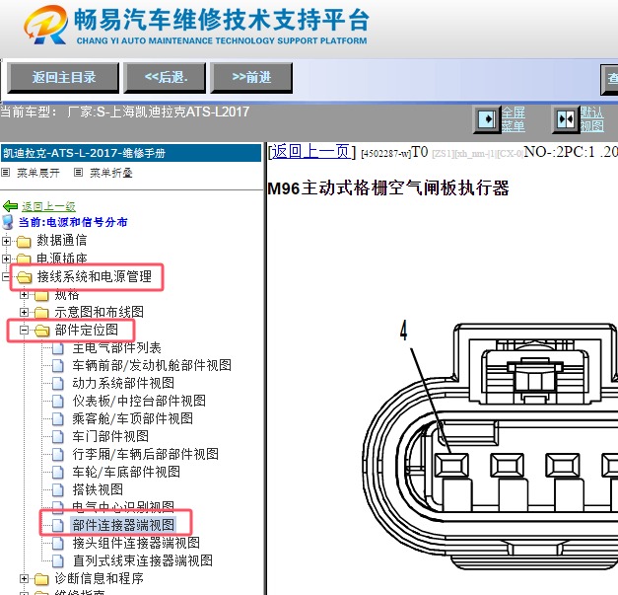The height and width of the screenshot is (595, 618).
Task: Select the 部件定位图 folder
Action: click(87, 330)
